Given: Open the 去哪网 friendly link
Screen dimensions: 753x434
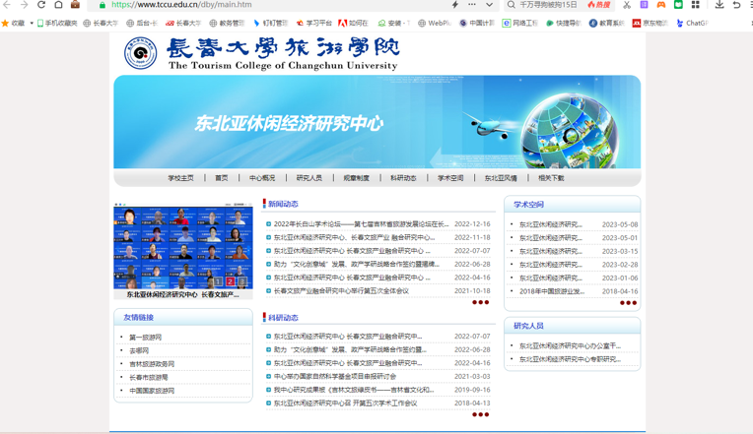Looking at the screenshot, I should [x=139, y=350].
